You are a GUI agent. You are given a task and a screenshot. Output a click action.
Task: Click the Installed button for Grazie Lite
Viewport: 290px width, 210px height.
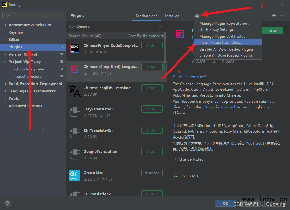(x=152, y=173)
